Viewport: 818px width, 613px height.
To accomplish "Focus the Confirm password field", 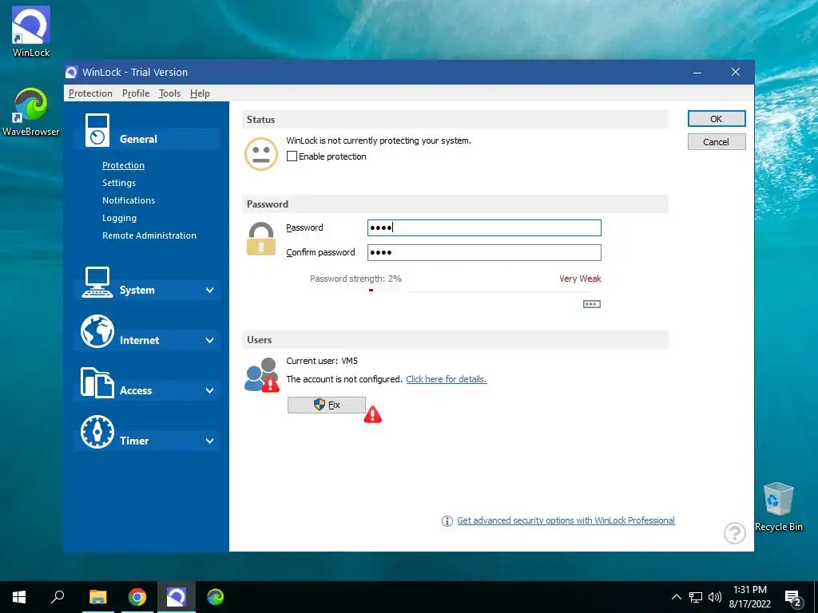I will (484, 252).
